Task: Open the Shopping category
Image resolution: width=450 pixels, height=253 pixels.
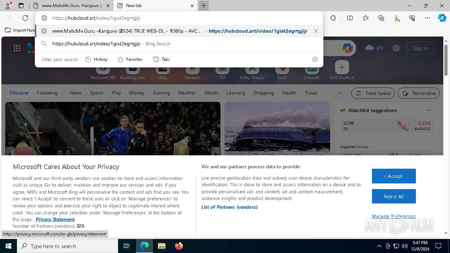Action: click(263, 93)
